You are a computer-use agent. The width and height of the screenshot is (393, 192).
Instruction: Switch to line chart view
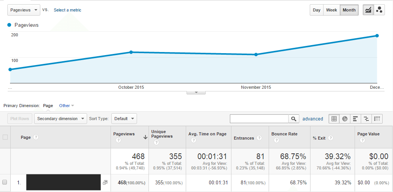[368, 10]
